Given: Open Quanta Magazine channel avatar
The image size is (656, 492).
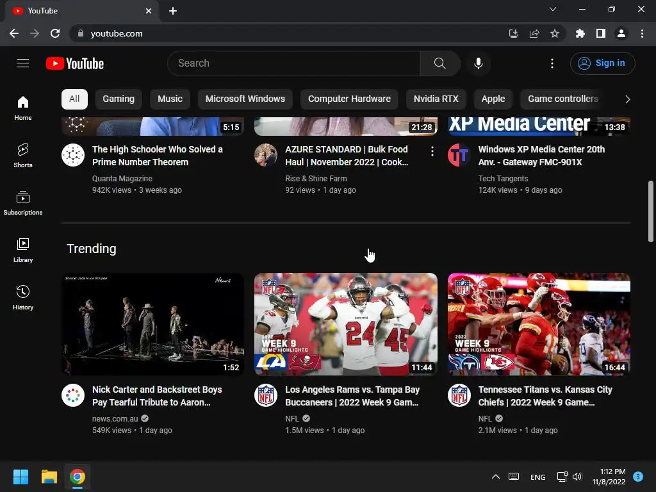Looking at the screenshot, I should pyautogui.click(x=73, y=155).
